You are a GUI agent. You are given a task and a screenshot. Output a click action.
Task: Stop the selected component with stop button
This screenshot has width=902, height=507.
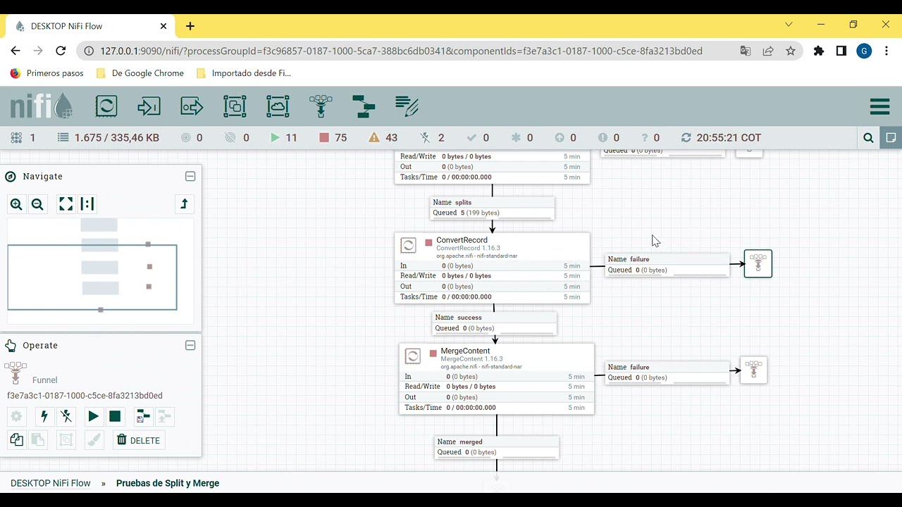tap(115, 416)
